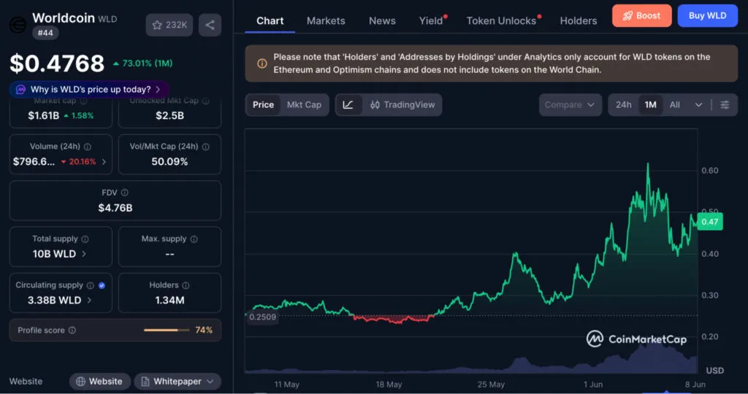Click the 1.34M holders value
The image size is (748, 394).
169,300
